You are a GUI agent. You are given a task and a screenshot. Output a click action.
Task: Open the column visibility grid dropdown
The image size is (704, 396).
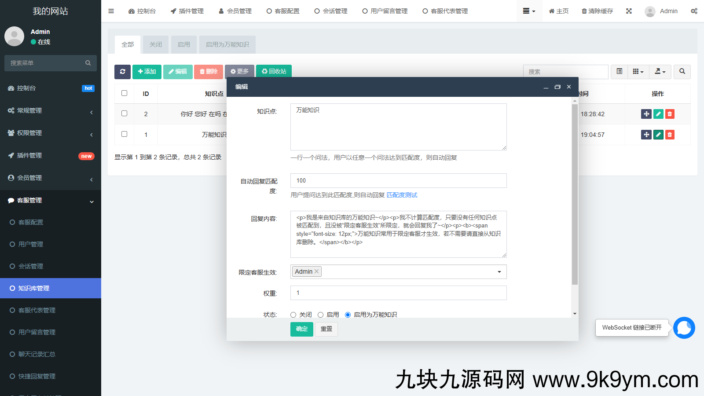click(x=638, y=72)
